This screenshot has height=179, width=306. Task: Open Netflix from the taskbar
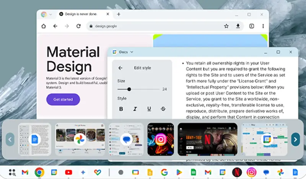click(x=237, y=172)
